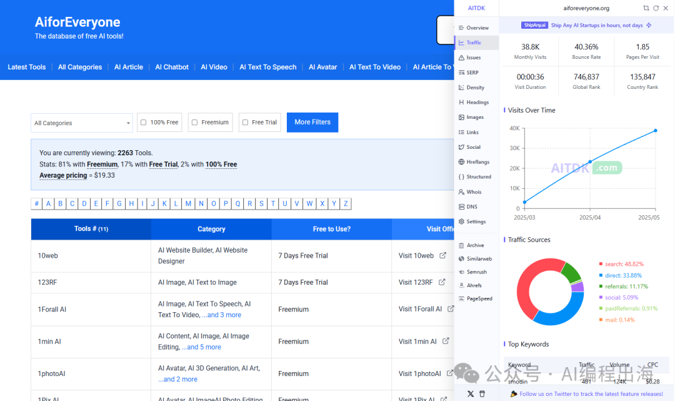
Task: Open Whois lookup in AITDK sidebar
Action: coord(473,192)
